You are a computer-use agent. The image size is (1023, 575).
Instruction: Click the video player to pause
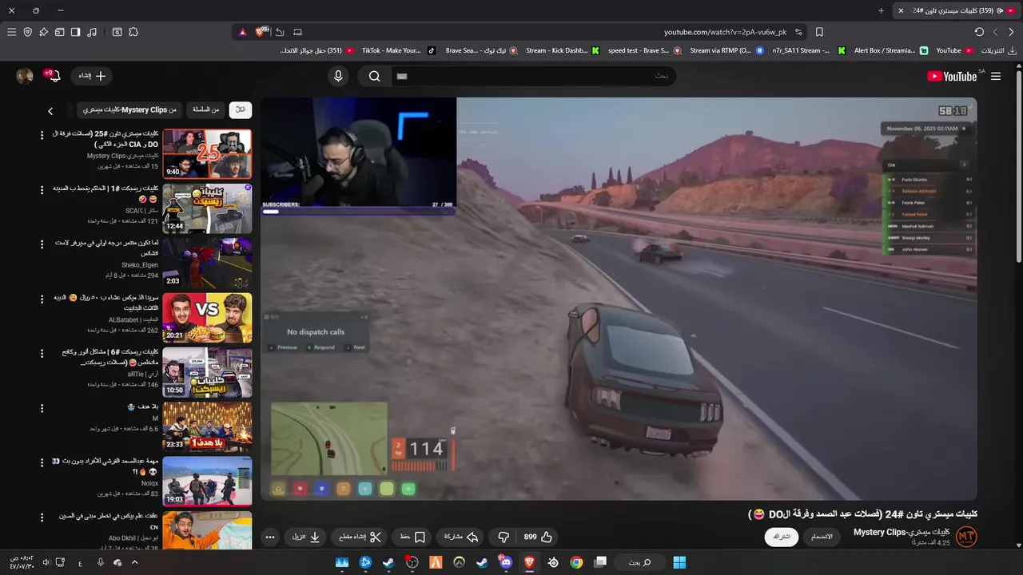click(619, 299)
